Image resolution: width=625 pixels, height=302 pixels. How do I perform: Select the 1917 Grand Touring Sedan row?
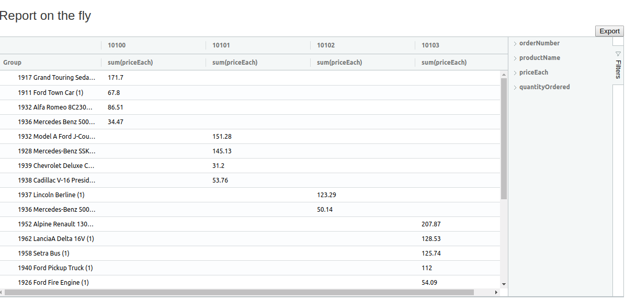(x=250, y=78)
